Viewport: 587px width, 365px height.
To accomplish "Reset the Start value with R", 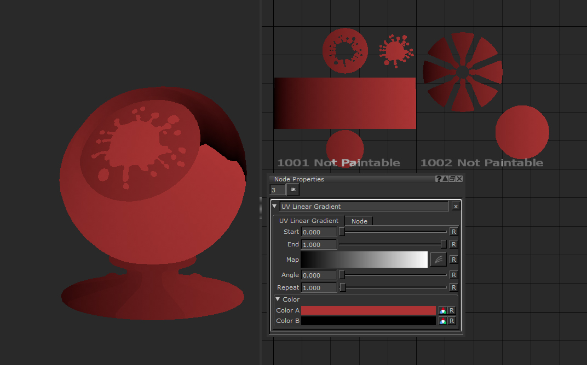I will click(453, 232).
